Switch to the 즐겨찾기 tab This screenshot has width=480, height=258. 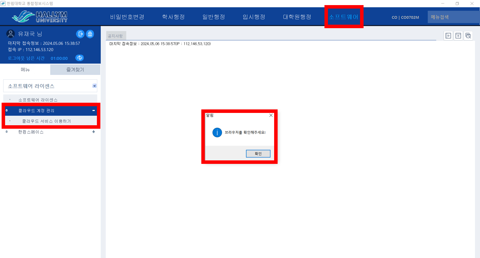pos(75,69)
